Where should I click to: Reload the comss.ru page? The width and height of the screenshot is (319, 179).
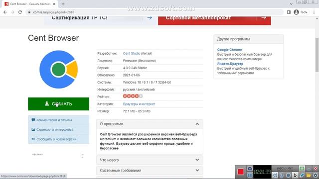20,12
